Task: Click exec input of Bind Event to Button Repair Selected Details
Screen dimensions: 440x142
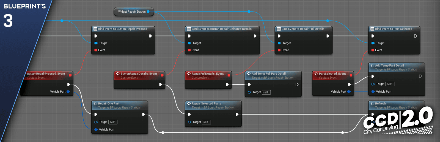Action: tap(189, 36)
